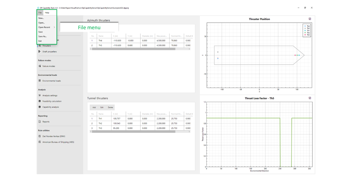The image size is (349, 187).
Task: Click Add in the Tunnel thrusters toolbar
Action: click(94, 107)
